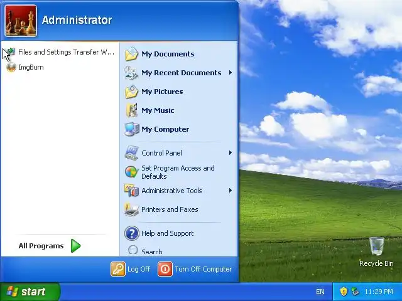Image resolution: width=402 pixels, height=301 pixels.
Task: Expand the My Recent Documents submenu arrow
Action: point(231,73)
